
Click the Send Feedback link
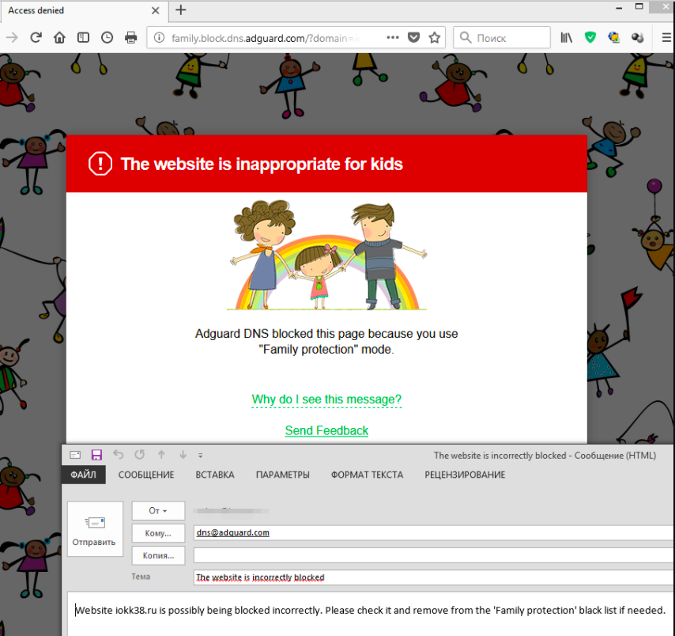coord(326,430)
